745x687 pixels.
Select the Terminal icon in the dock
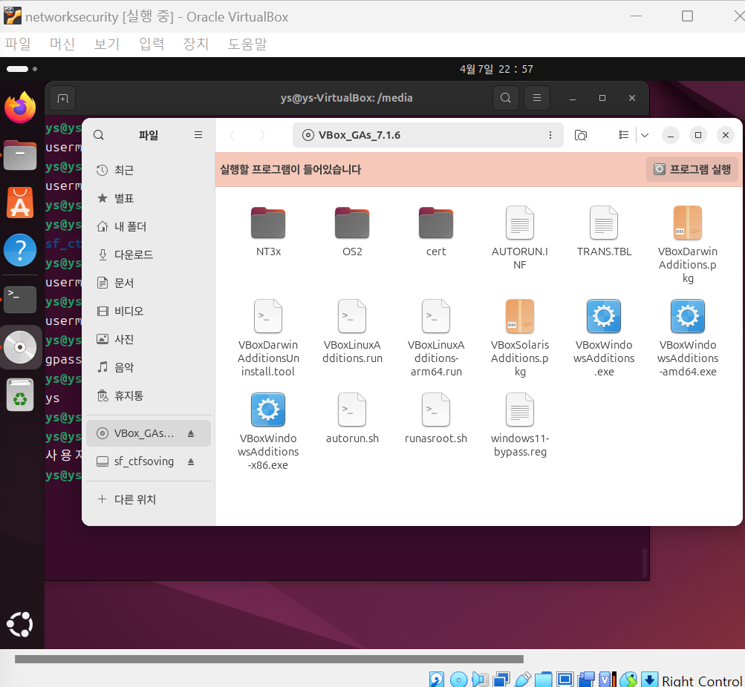point(20,300)
